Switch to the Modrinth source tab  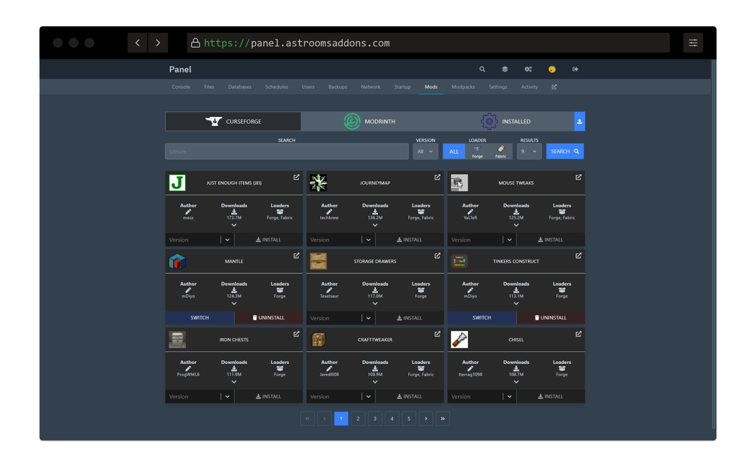point(369,121)
